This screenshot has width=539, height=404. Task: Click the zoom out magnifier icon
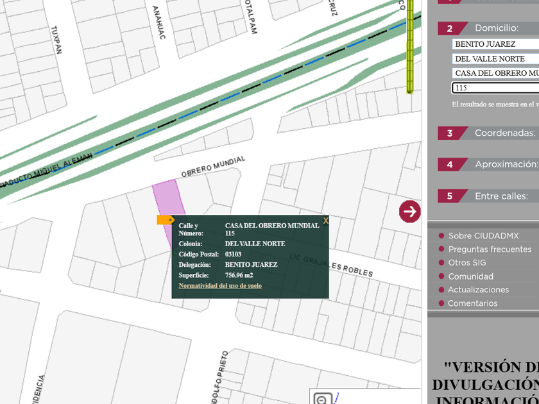click(x=321, y=399)
